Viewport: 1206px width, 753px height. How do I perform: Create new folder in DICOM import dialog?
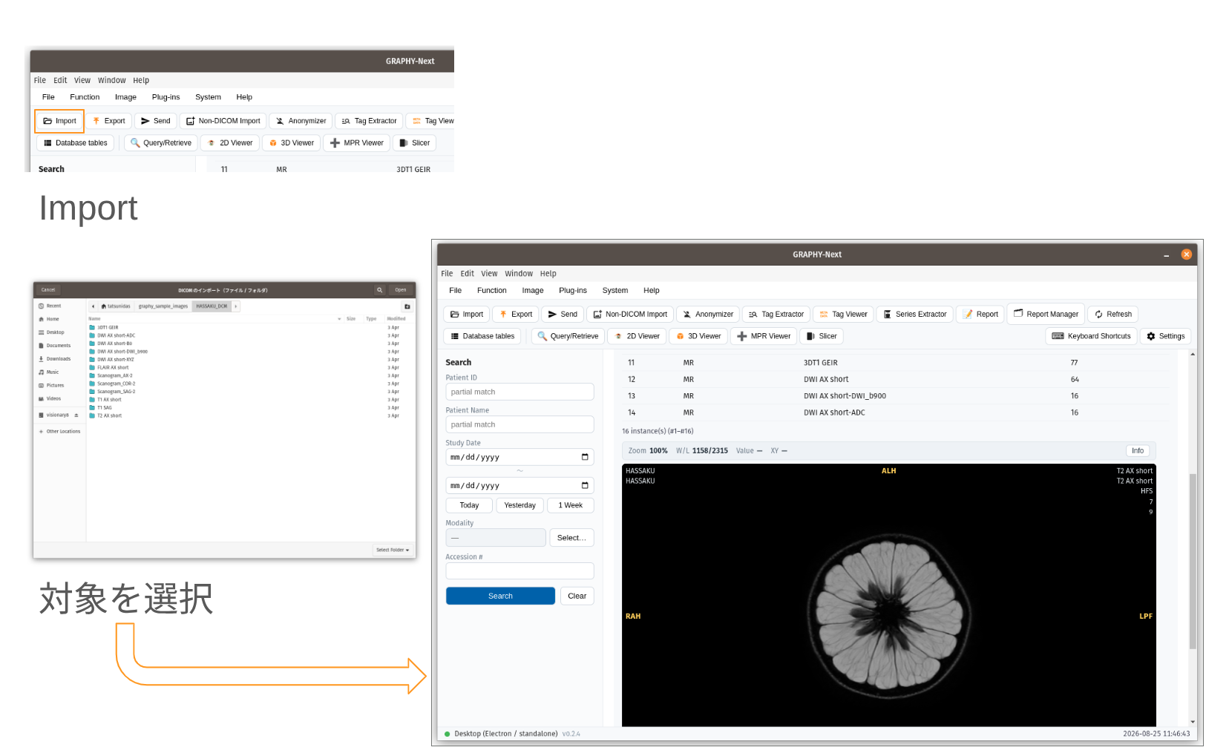[x=407, y=306]
